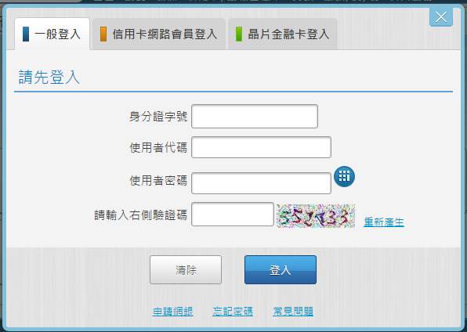Click the 身分證字號 field label
The width and height of the screenshot is (467, 332).
[x=158, y=117]
